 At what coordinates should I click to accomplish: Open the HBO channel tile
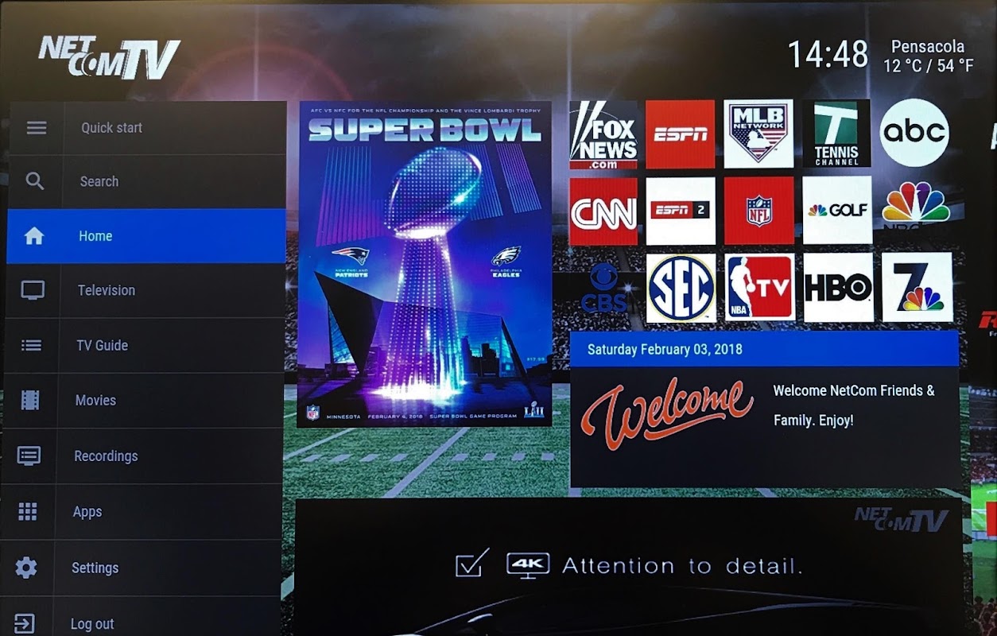click(x=838, y=287)
